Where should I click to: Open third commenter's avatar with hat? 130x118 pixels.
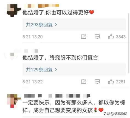(x=14, y=101)
